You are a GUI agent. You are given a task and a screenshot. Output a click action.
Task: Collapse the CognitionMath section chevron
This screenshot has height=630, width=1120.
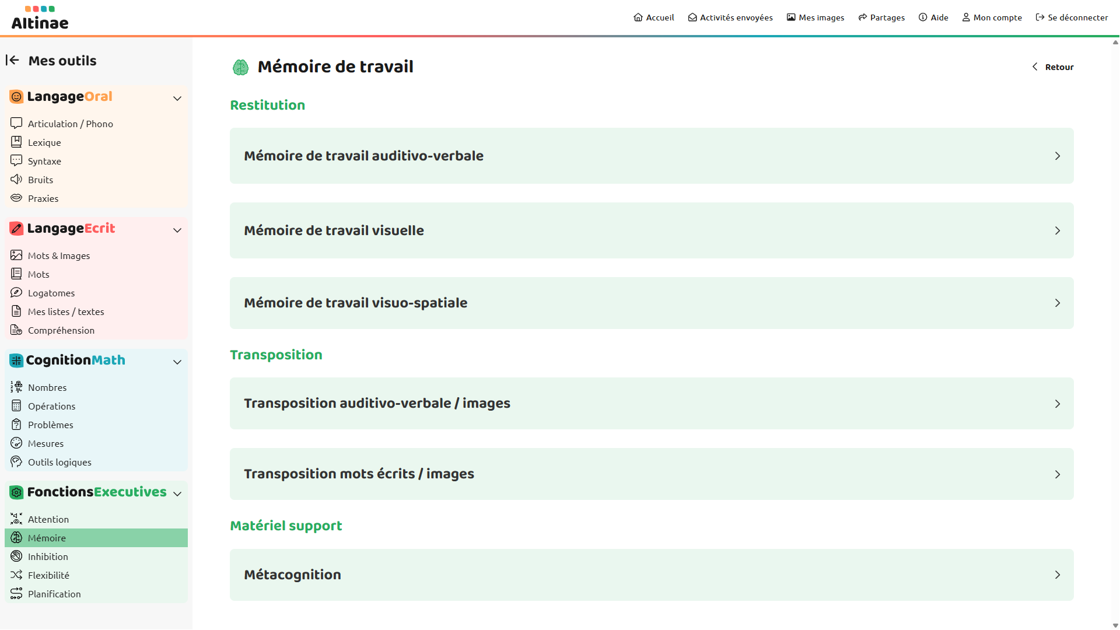click(x=177, y=362)
